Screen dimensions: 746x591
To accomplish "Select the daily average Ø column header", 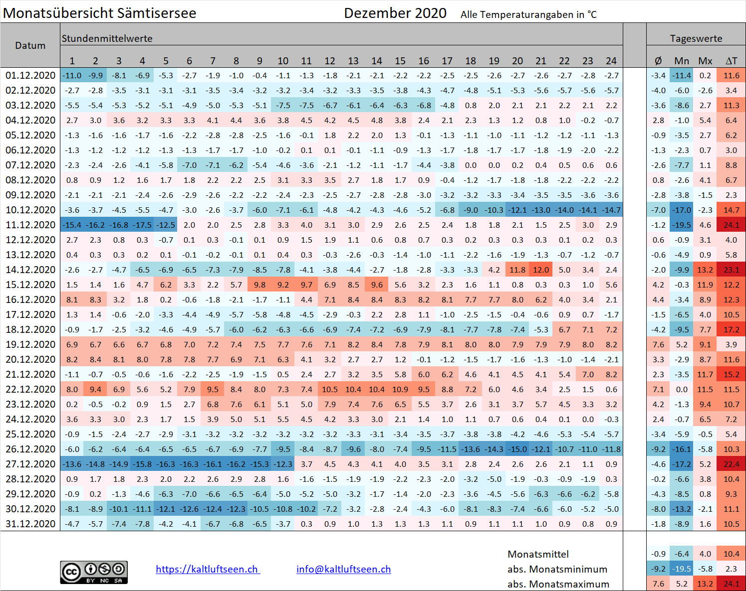I will tap(658, 61).
